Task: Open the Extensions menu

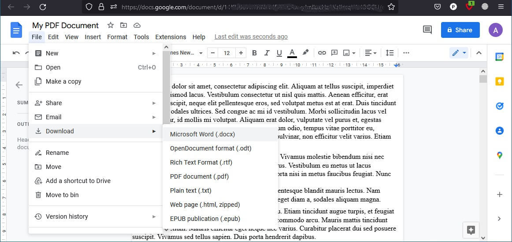Action: [x=171, y=37]
